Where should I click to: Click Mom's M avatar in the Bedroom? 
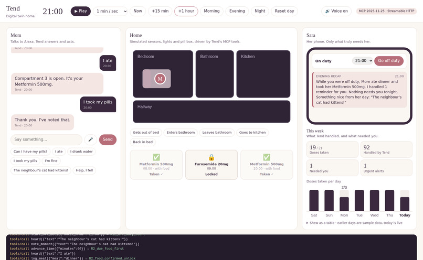point(160,79)
